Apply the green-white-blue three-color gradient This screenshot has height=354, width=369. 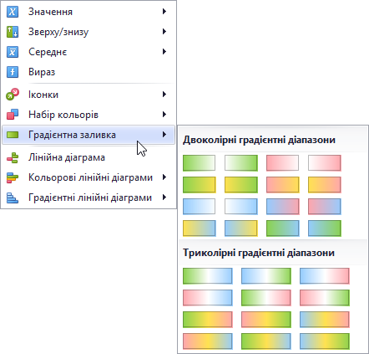[x=208, y=276]
